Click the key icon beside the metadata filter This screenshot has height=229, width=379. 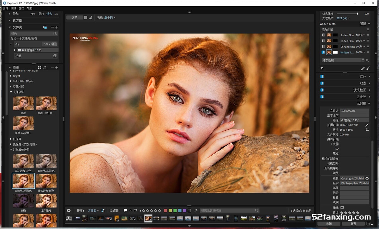click(196, 210)
